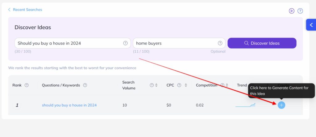Click the video tutorial play icon
The width and height of the screenshot is (316, 137).
pos(291,11)
